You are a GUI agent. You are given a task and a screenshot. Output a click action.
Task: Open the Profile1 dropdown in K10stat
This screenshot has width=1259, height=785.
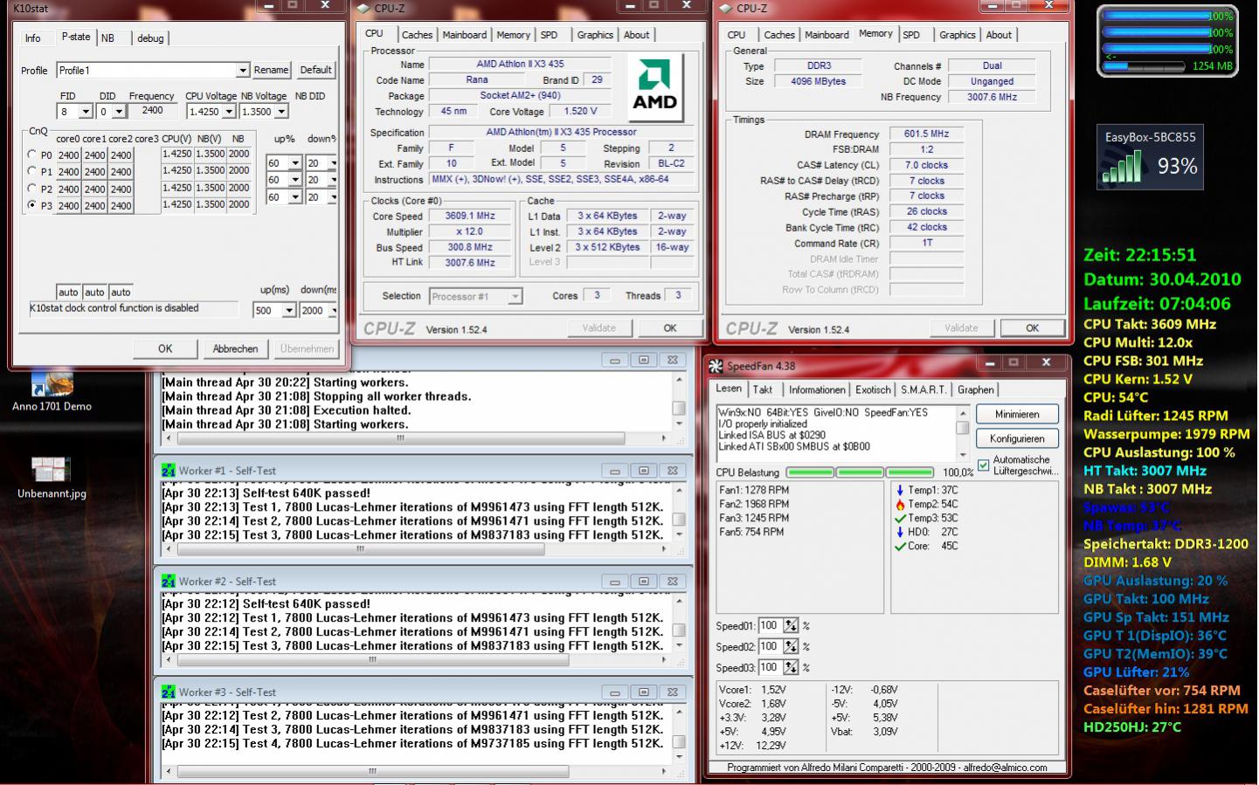243,71
